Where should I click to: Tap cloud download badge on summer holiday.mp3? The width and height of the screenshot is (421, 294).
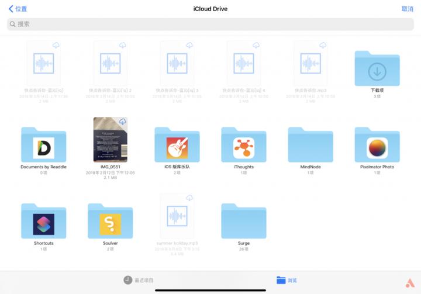click(189, 198)
